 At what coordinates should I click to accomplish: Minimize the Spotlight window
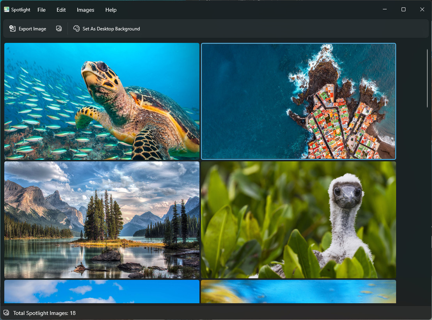(x=385, y=9)
